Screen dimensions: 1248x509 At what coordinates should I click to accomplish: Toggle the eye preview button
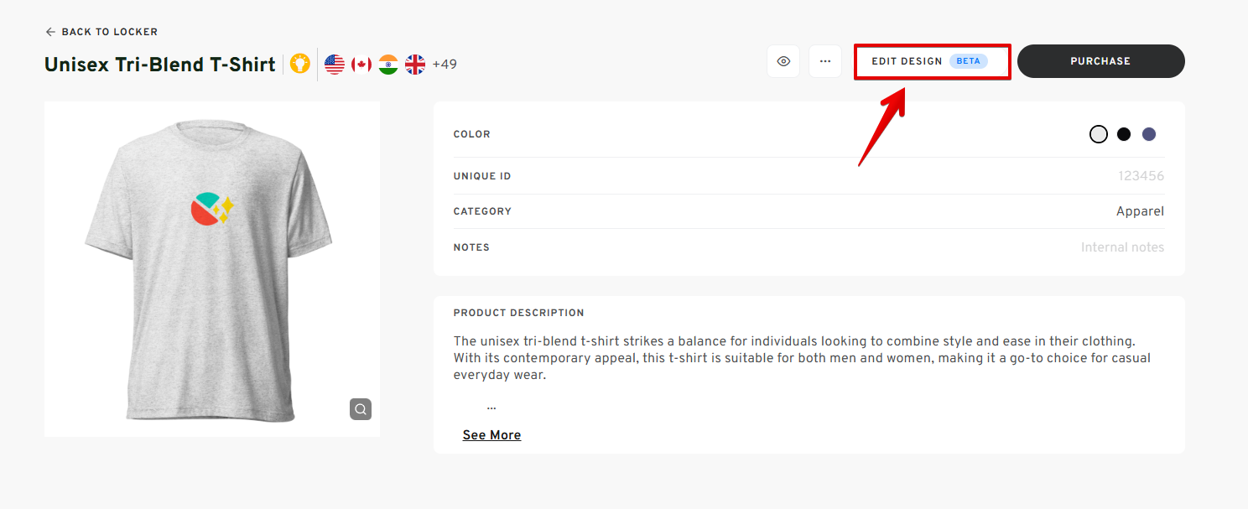click(x=783, y=61)
